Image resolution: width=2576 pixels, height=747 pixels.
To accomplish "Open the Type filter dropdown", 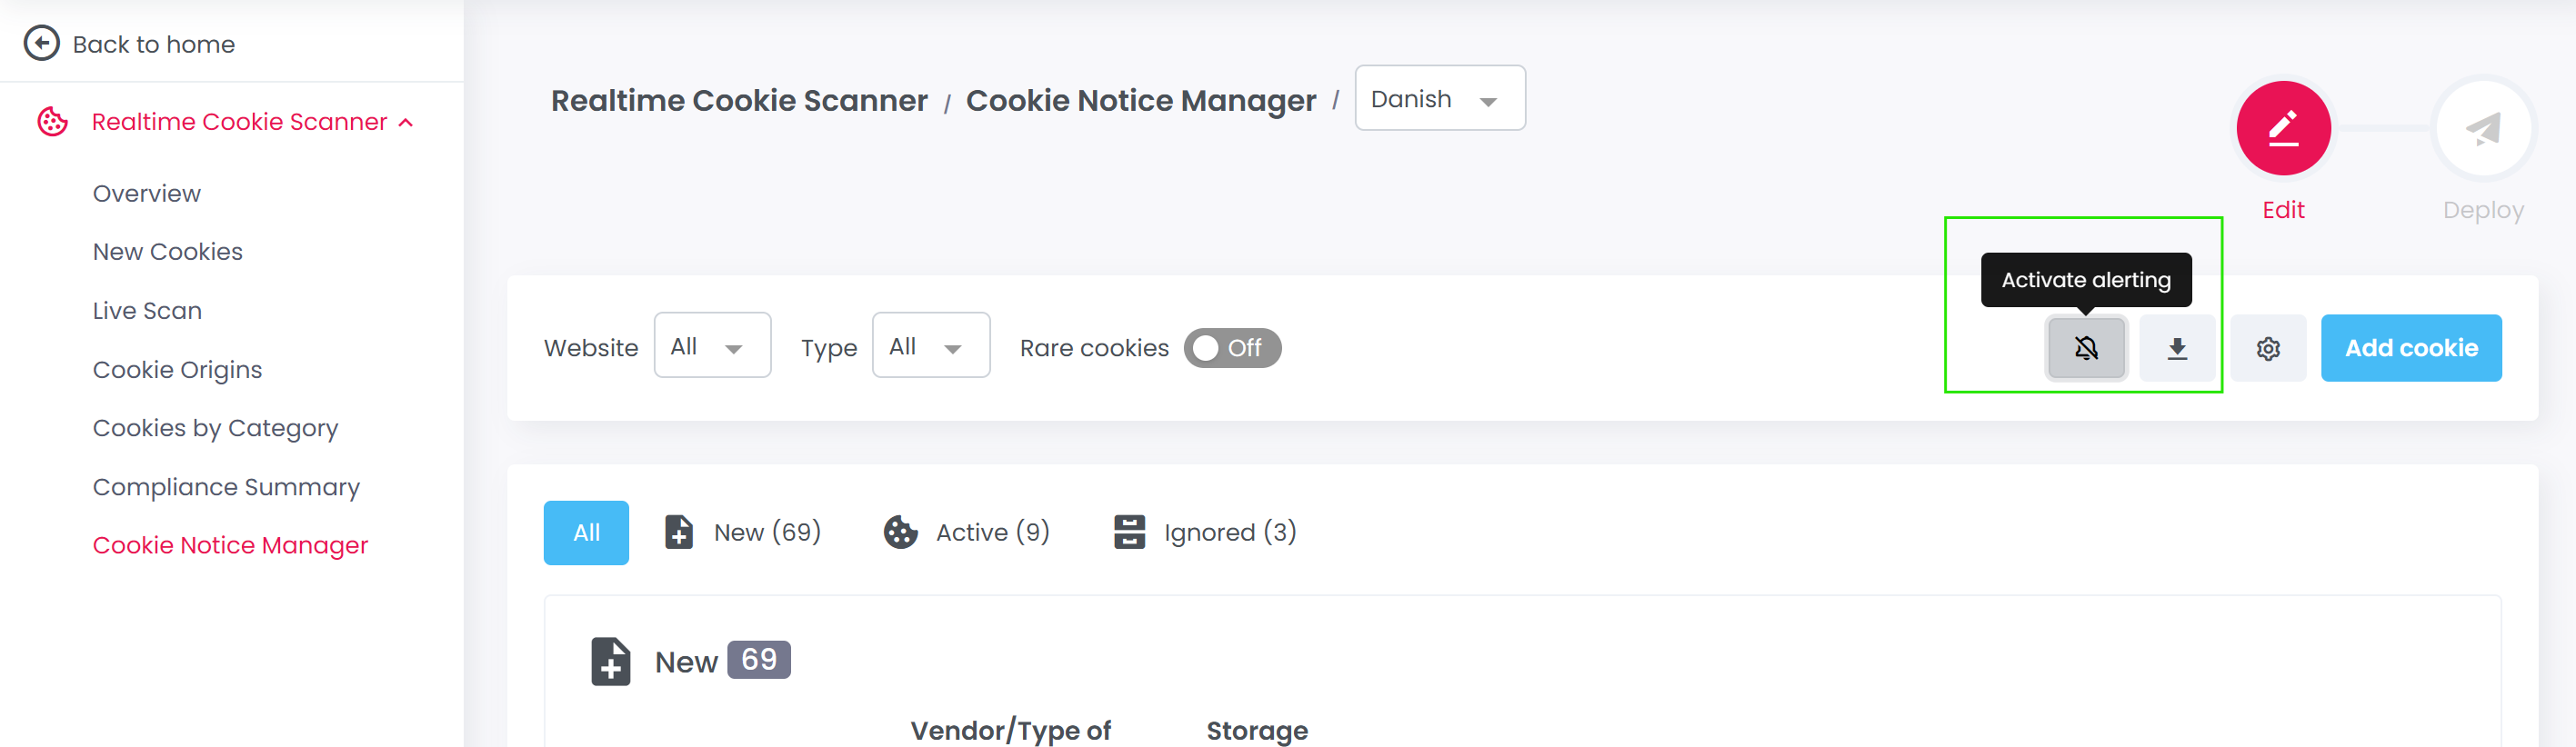I will (930, 346).
